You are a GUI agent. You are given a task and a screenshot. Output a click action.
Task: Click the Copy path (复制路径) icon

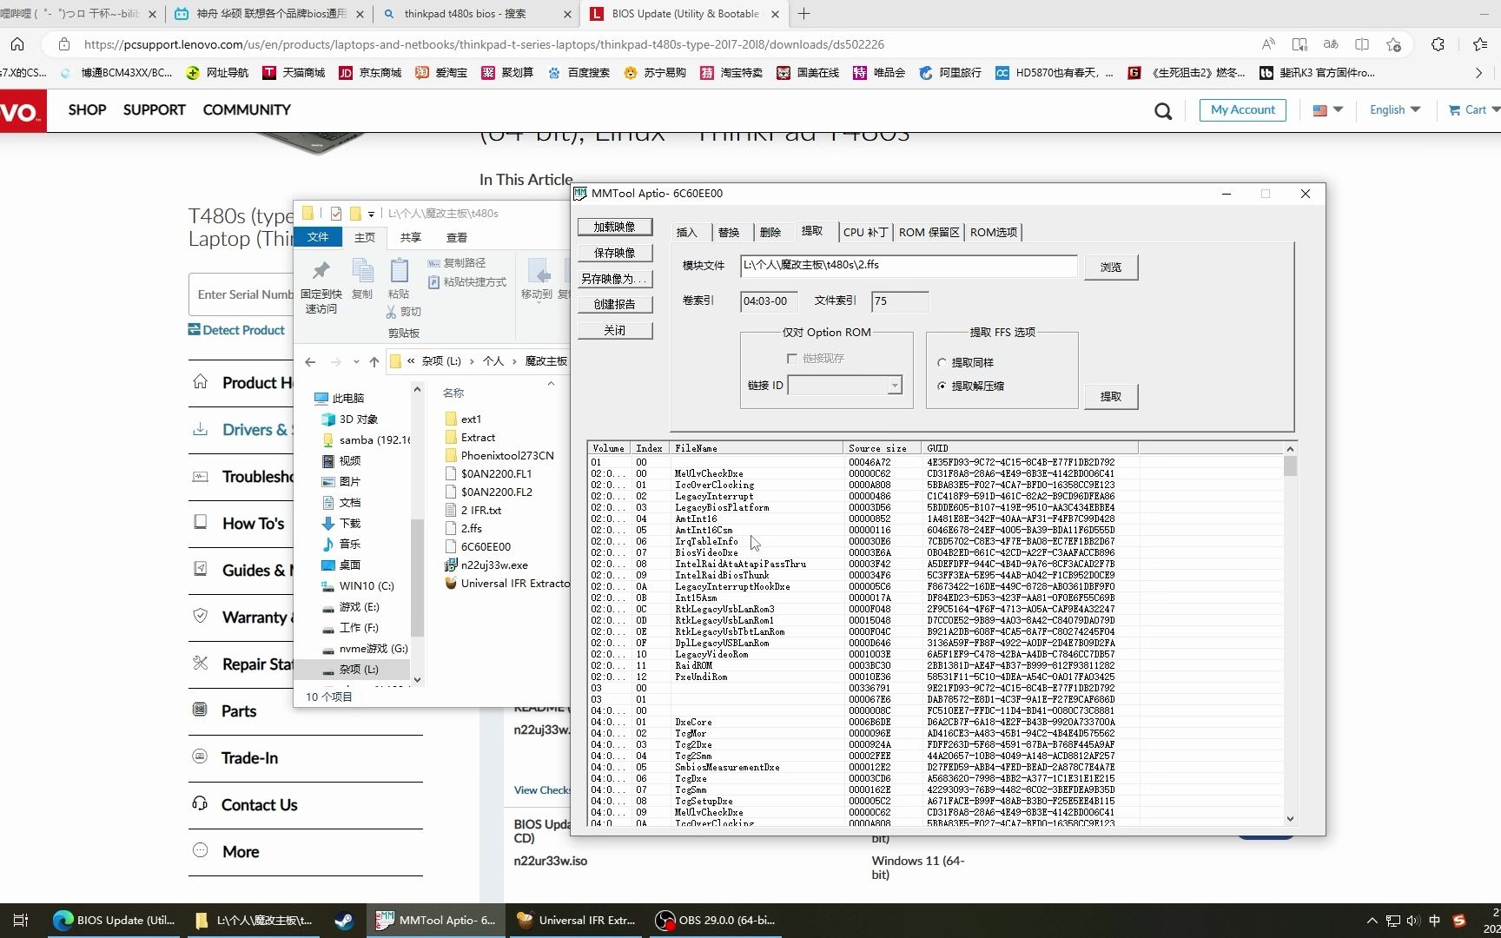(x=459, y=262)
